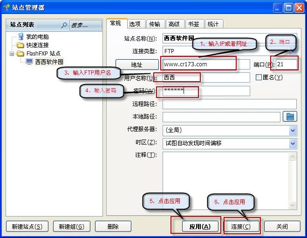
Task: Click the user name (用户名称) field
Action: click(x=206, y=77)
